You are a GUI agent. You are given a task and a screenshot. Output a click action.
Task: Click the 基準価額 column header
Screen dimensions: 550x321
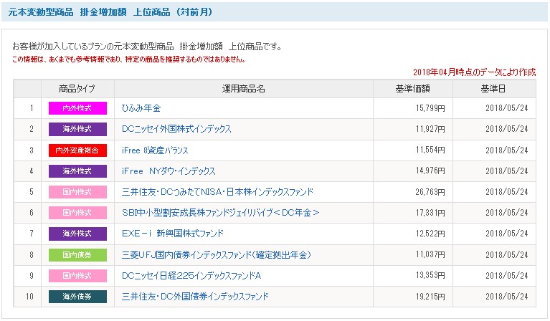(413, 89)
